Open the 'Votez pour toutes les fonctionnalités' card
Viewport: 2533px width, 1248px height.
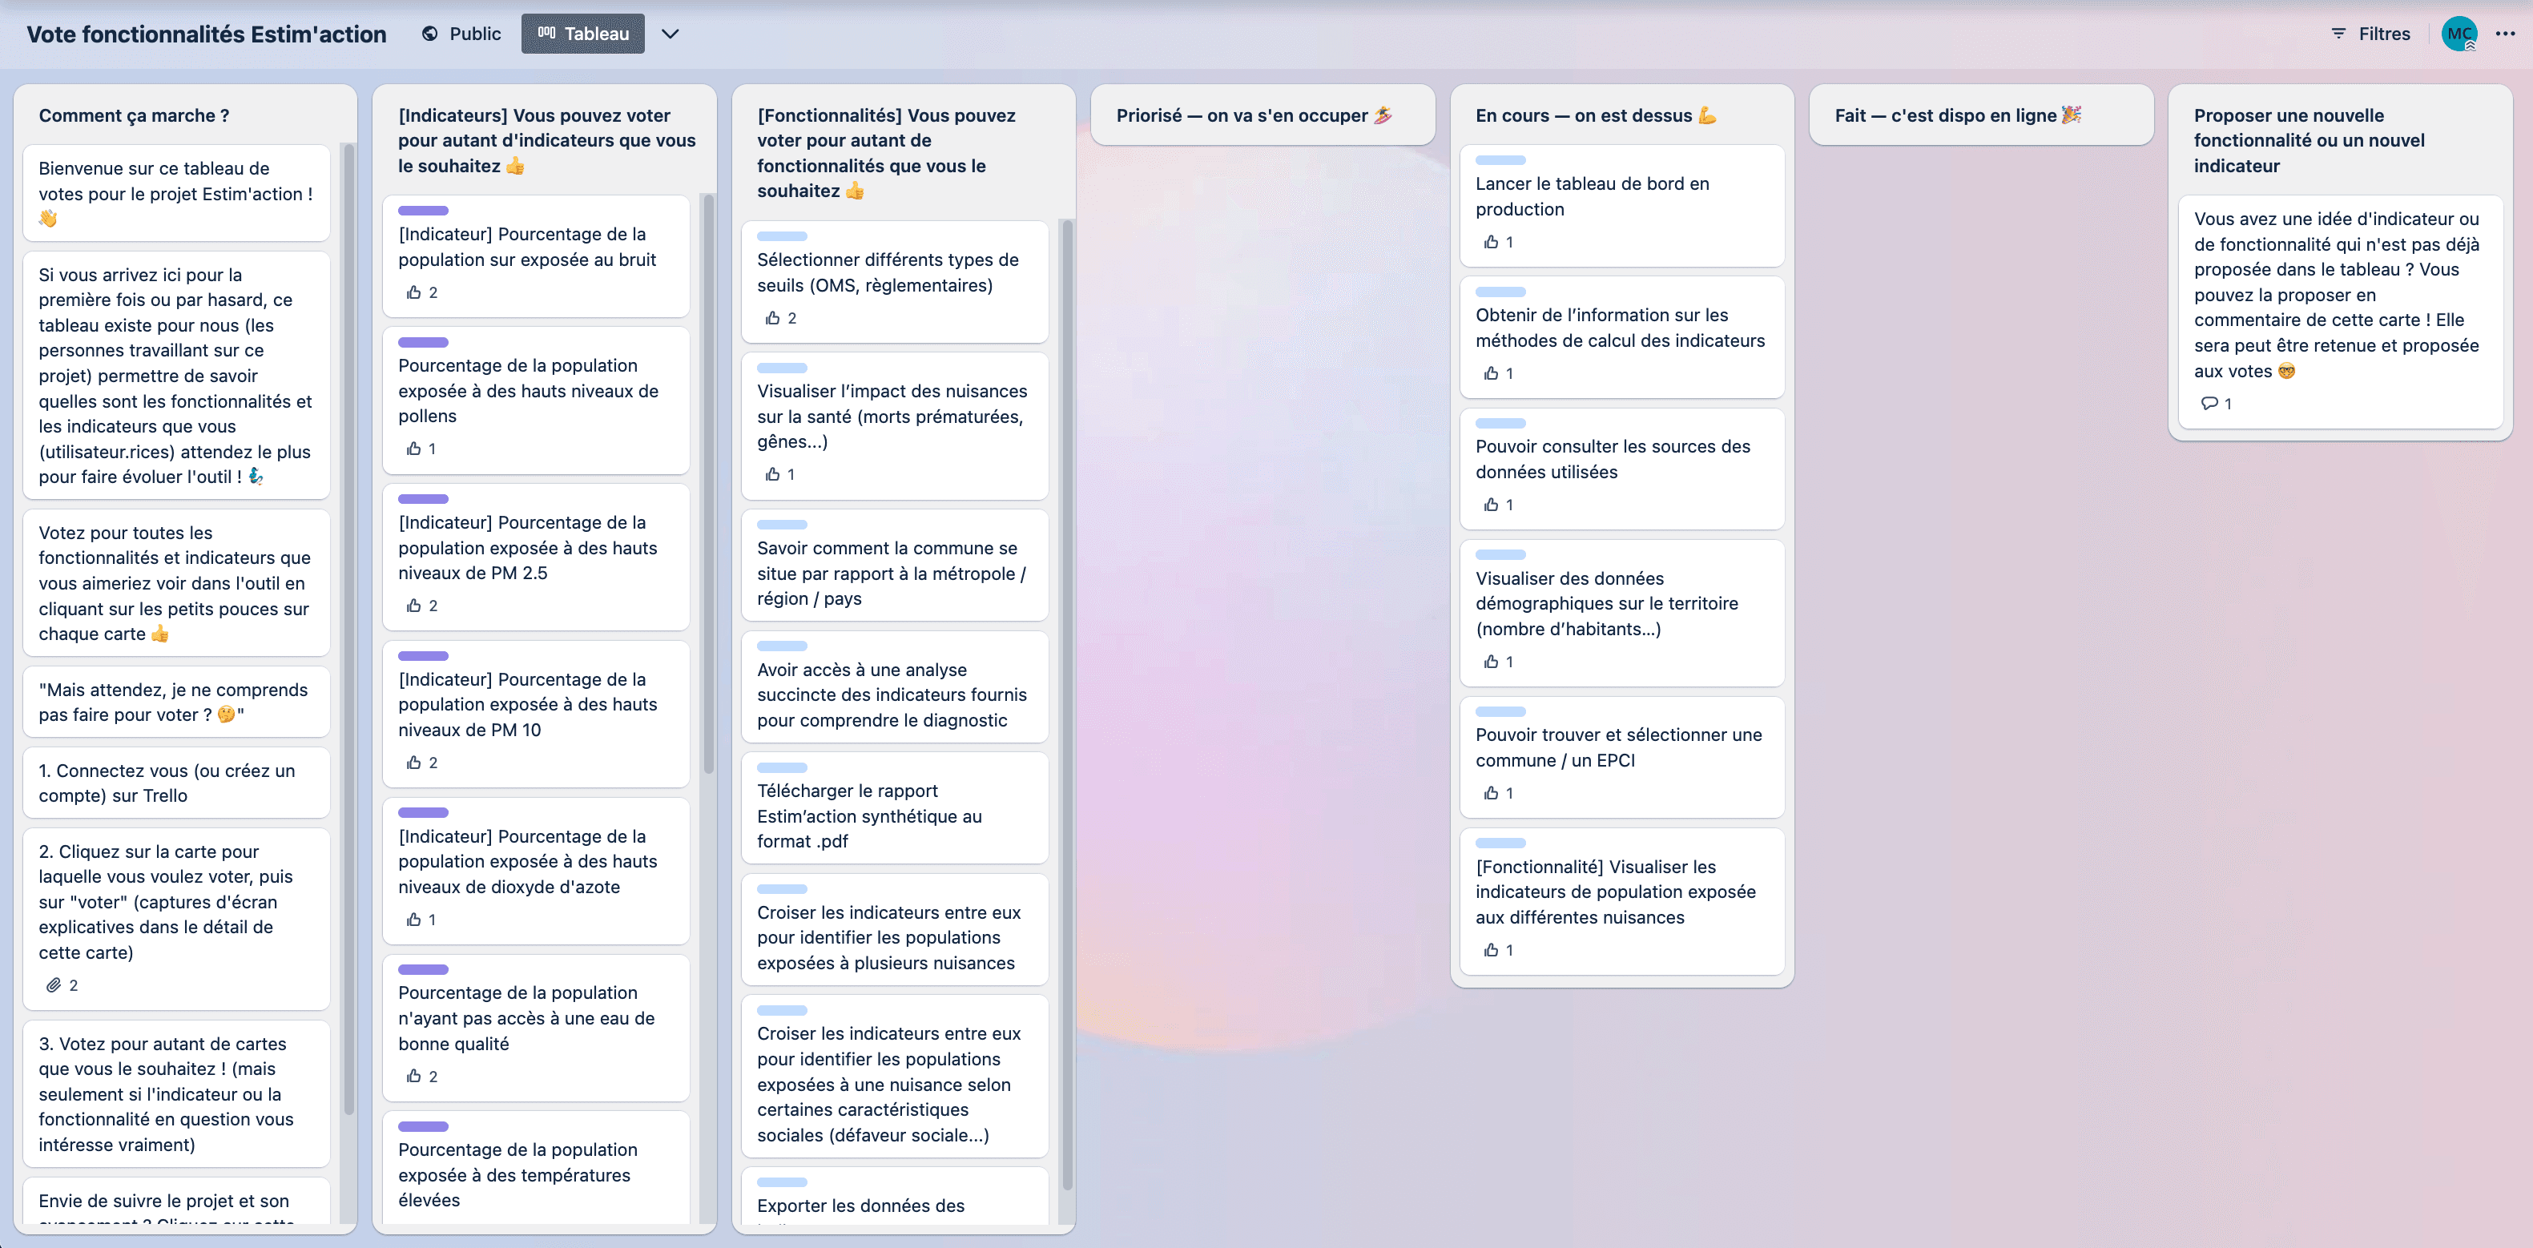point(177,583)
